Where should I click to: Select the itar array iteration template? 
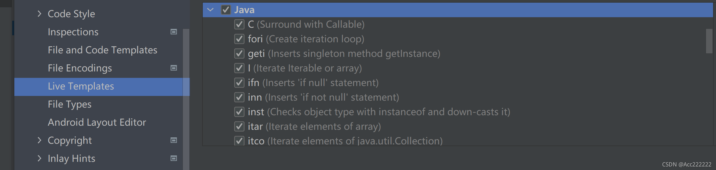pyautogui.click(x=458, y=126)
